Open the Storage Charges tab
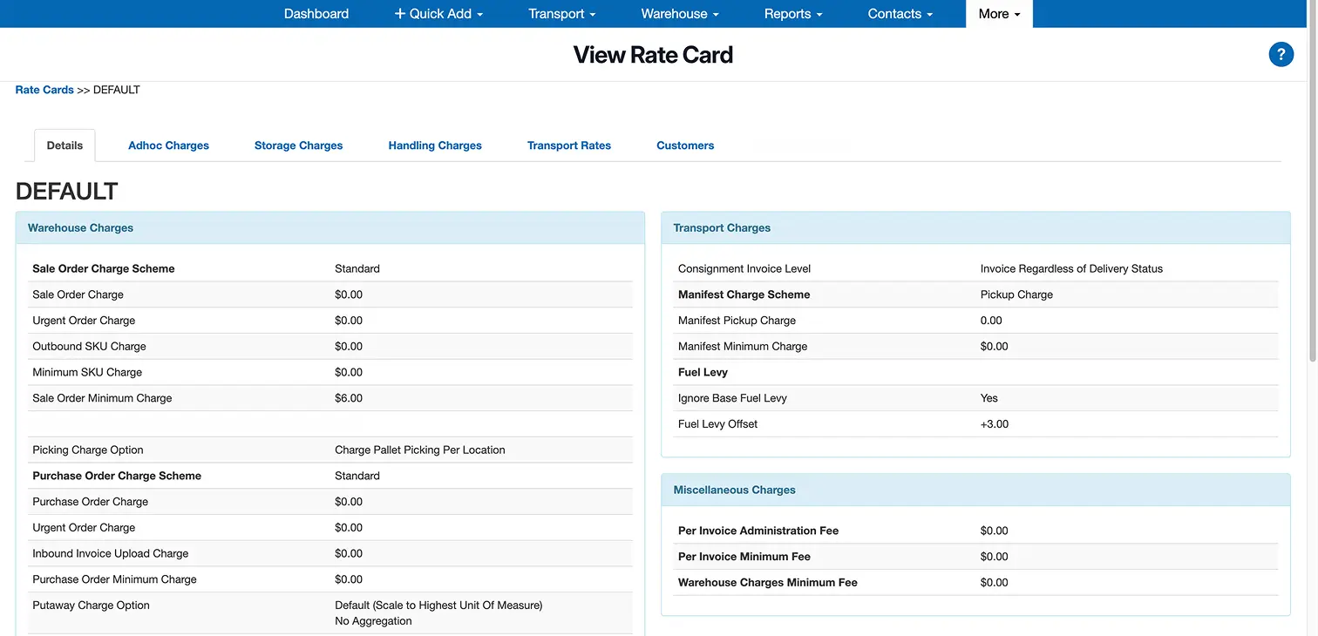The image size is (1318, 636). tap(298, 145)
